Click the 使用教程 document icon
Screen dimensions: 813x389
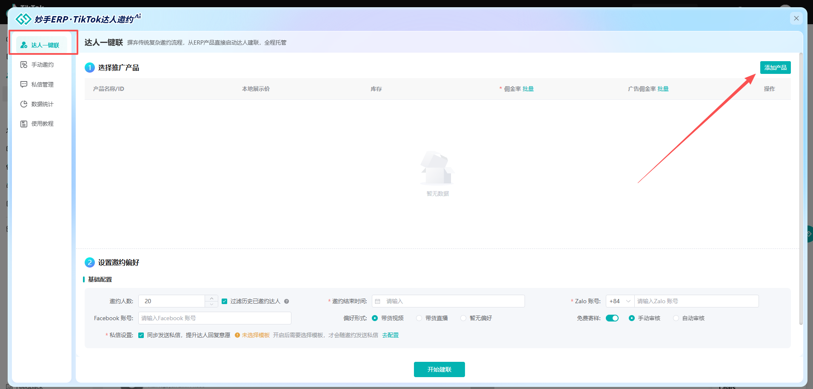coord(24,124)
